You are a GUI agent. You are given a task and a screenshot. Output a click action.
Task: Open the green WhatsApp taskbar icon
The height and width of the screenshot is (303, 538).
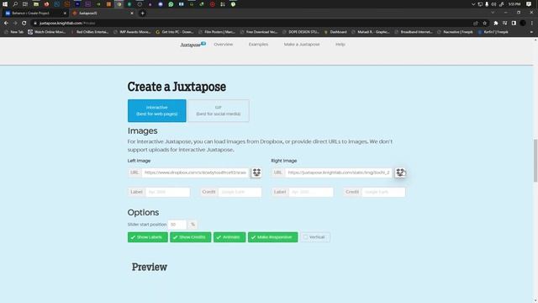[x=171, y=4]
